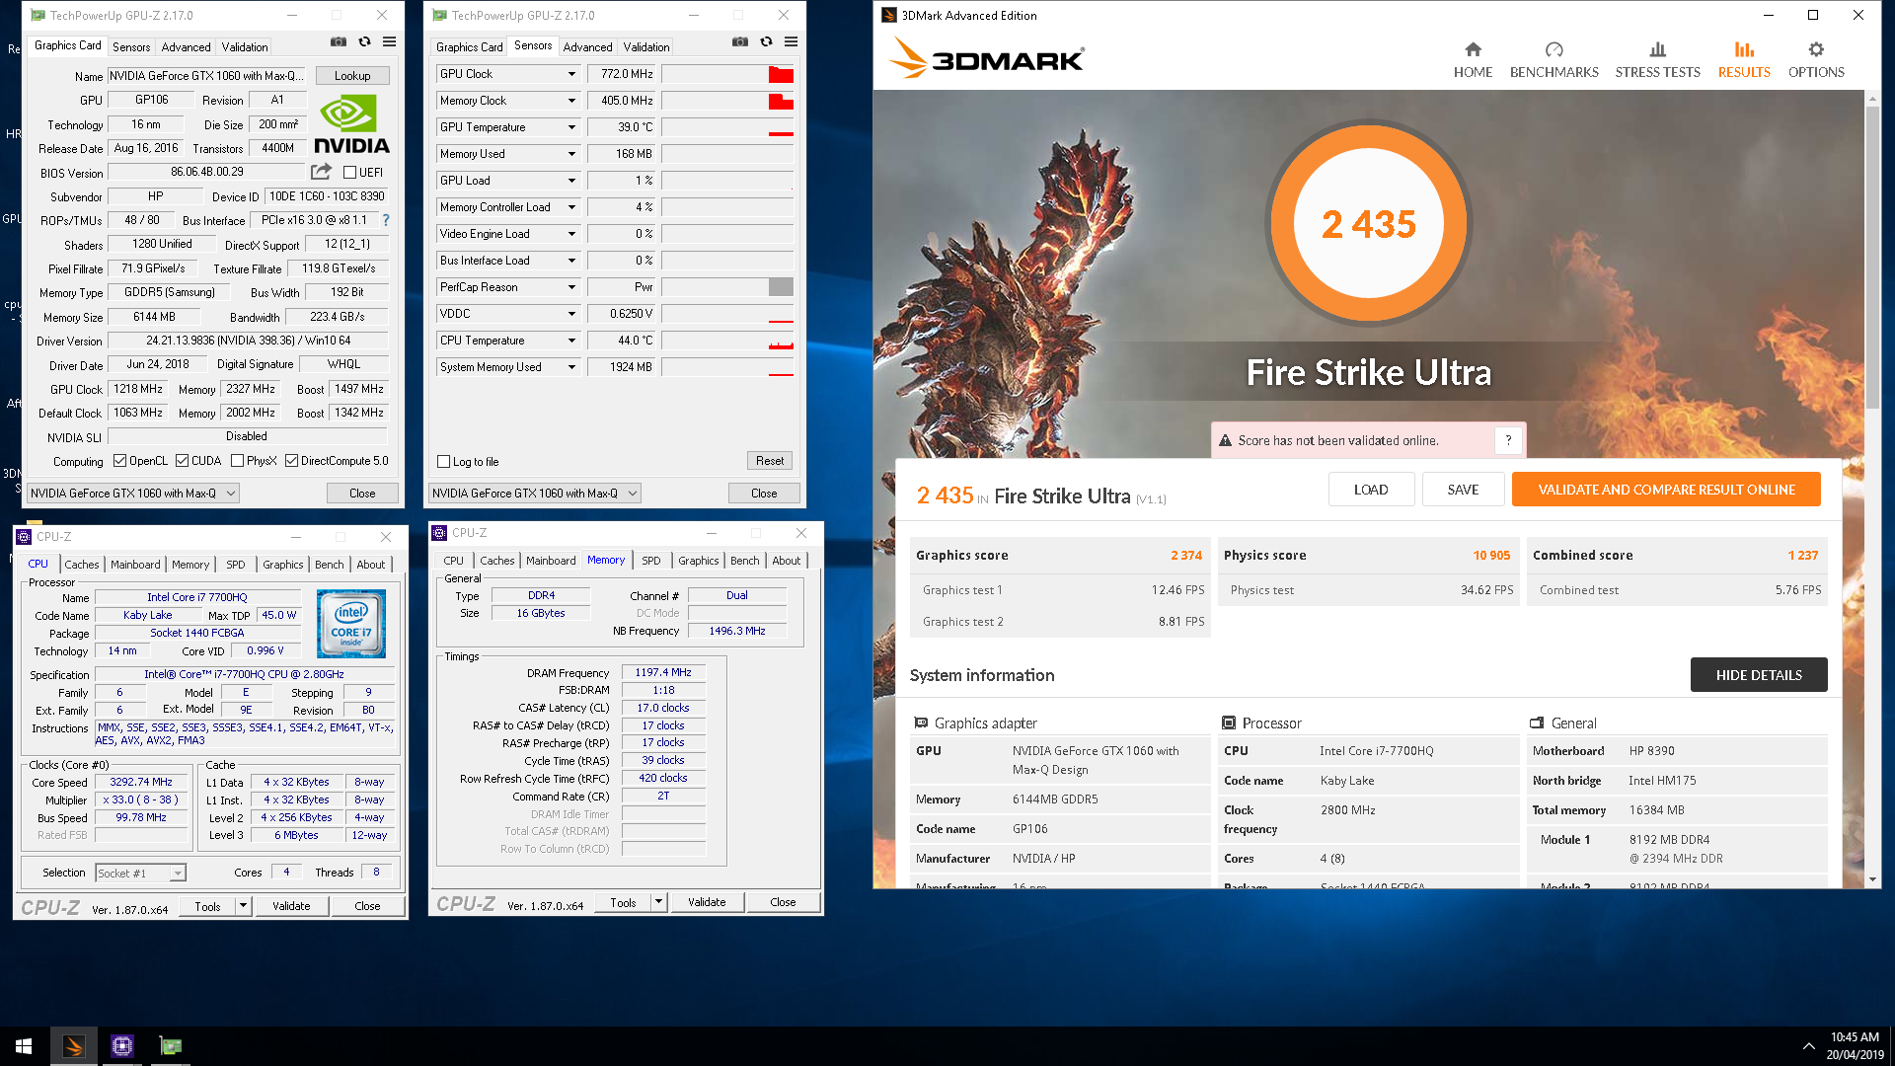Open 3DMark STRESS TESTS section
The width and height of the screenshot is (1895, 1066).
point(1657,60)
